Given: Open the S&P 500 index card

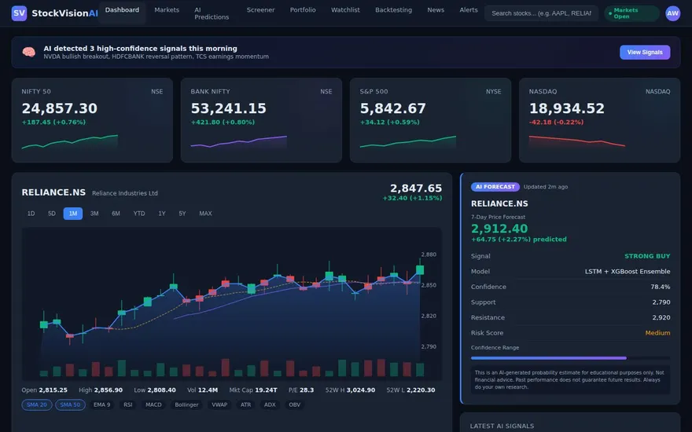Looking at the screenshot, I should 430,120.
